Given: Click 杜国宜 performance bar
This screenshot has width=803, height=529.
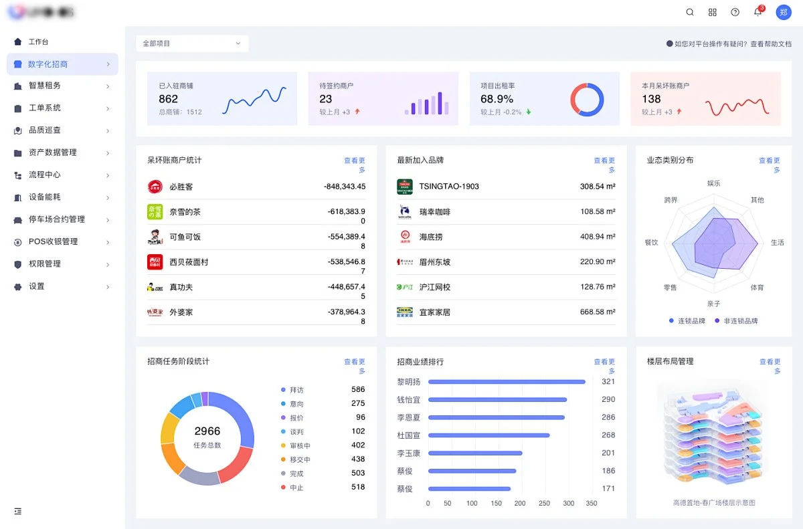Looking at the screenshot, I should tap(489, 435).
